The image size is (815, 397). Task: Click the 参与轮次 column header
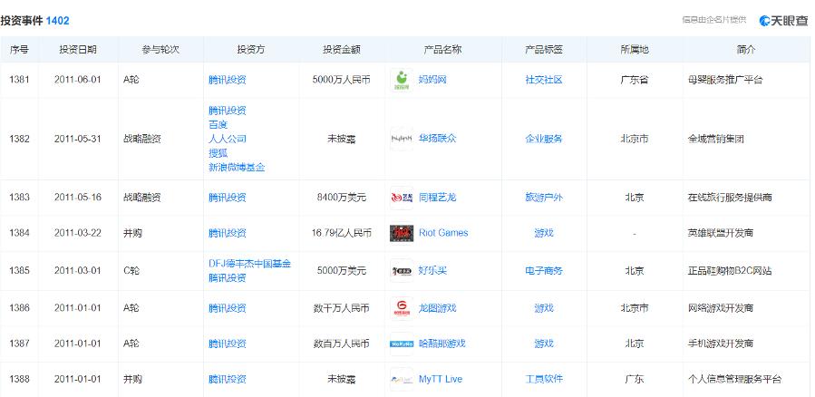pyautogui.click(x=160, y=50)
